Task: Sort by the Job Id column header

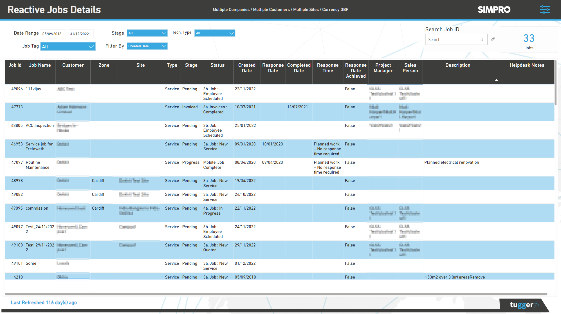Action: pos(15,65)
